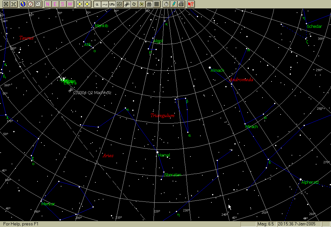Image resolution: width=331 pixels, height=227 pixels.
Task: Open the clock date and time icon
Action: coord(31,4)
